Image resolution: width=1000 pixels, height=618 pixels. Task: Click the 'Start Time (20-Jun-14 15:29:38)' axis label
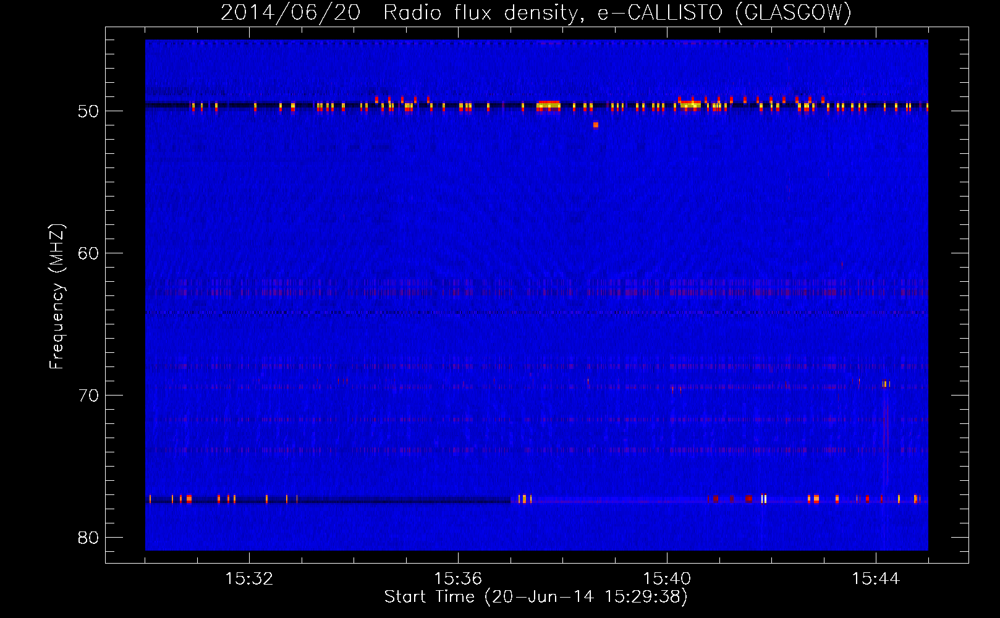tap(536, 597)
